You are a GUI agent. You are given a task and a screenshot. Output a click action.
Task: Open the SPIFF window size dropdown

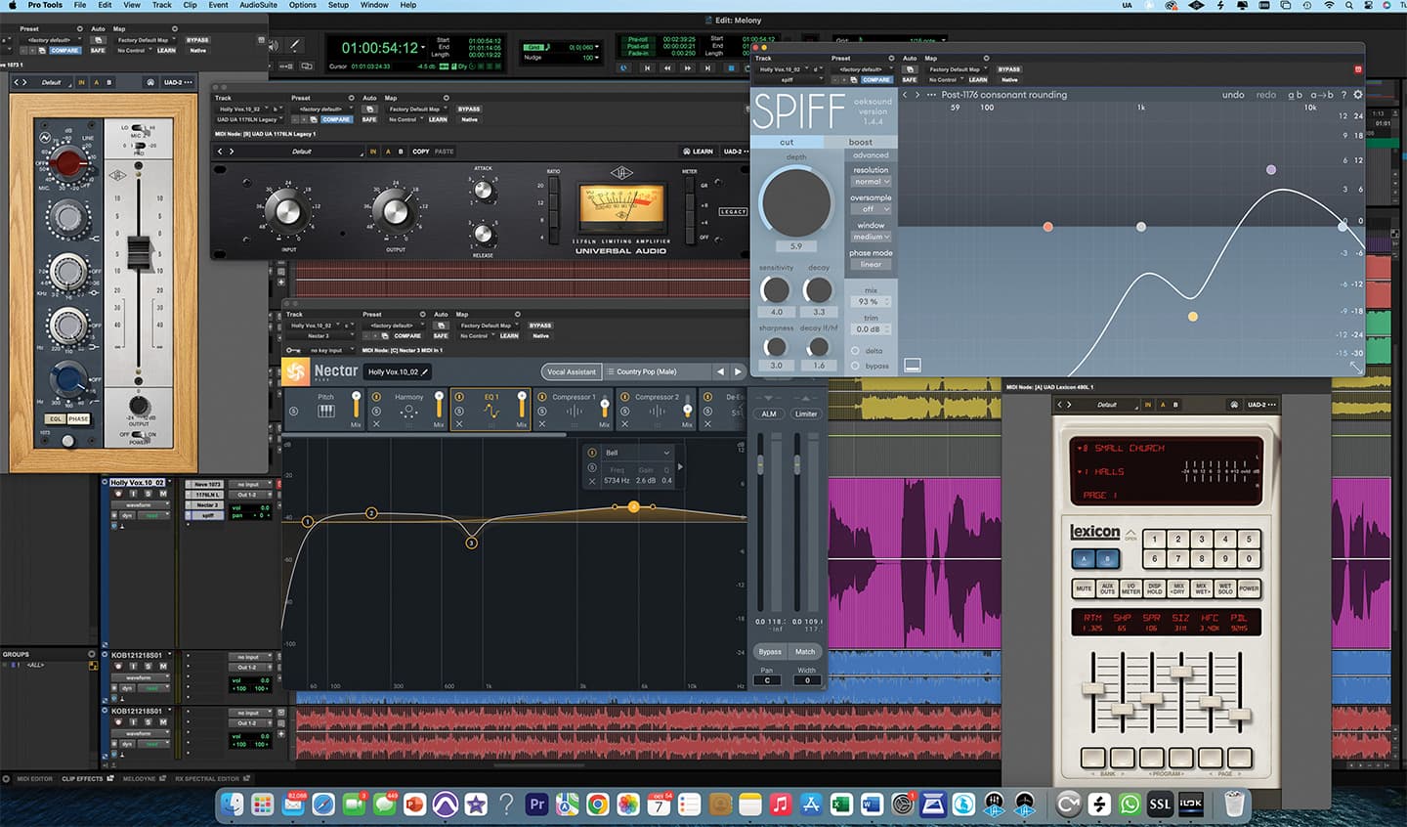click(871, 237)
